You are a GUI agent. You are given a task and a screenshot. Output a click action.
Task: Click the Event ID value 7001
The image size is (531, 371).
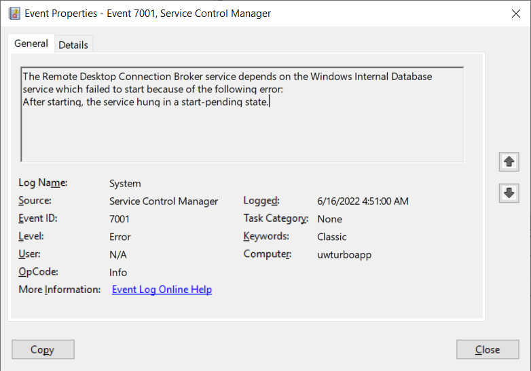click(x=120, y=219)
